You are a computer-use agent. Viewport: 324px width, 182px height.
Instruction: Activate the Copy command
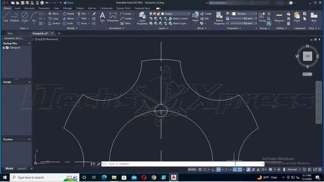click(x=53, y=19)
